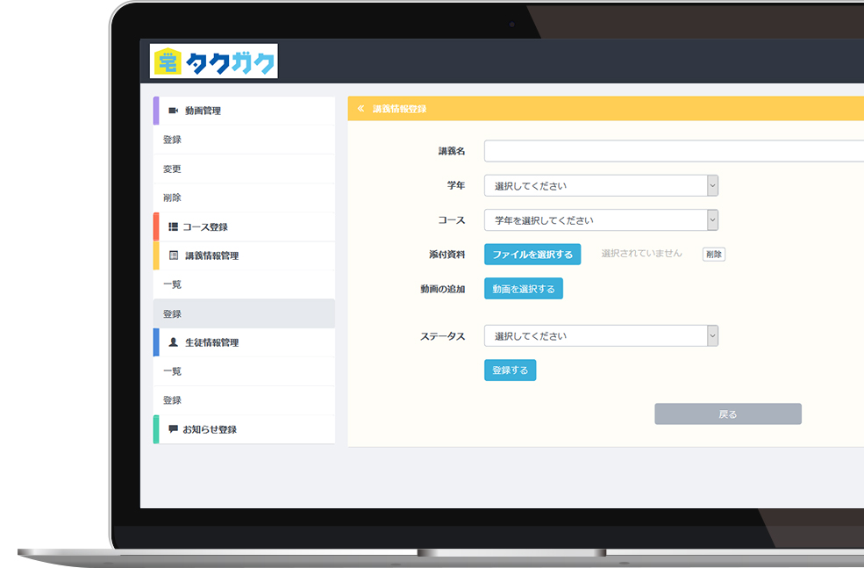Click the document icon beside 講義情報管理
Screen dimensions: 864x568
[173, 255]
